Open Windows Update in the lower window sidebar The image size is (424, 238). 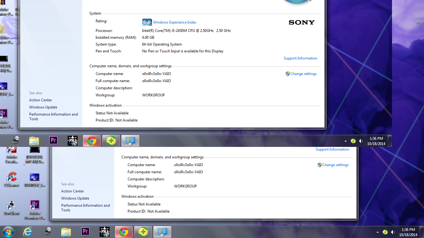[x=75, y=198]
